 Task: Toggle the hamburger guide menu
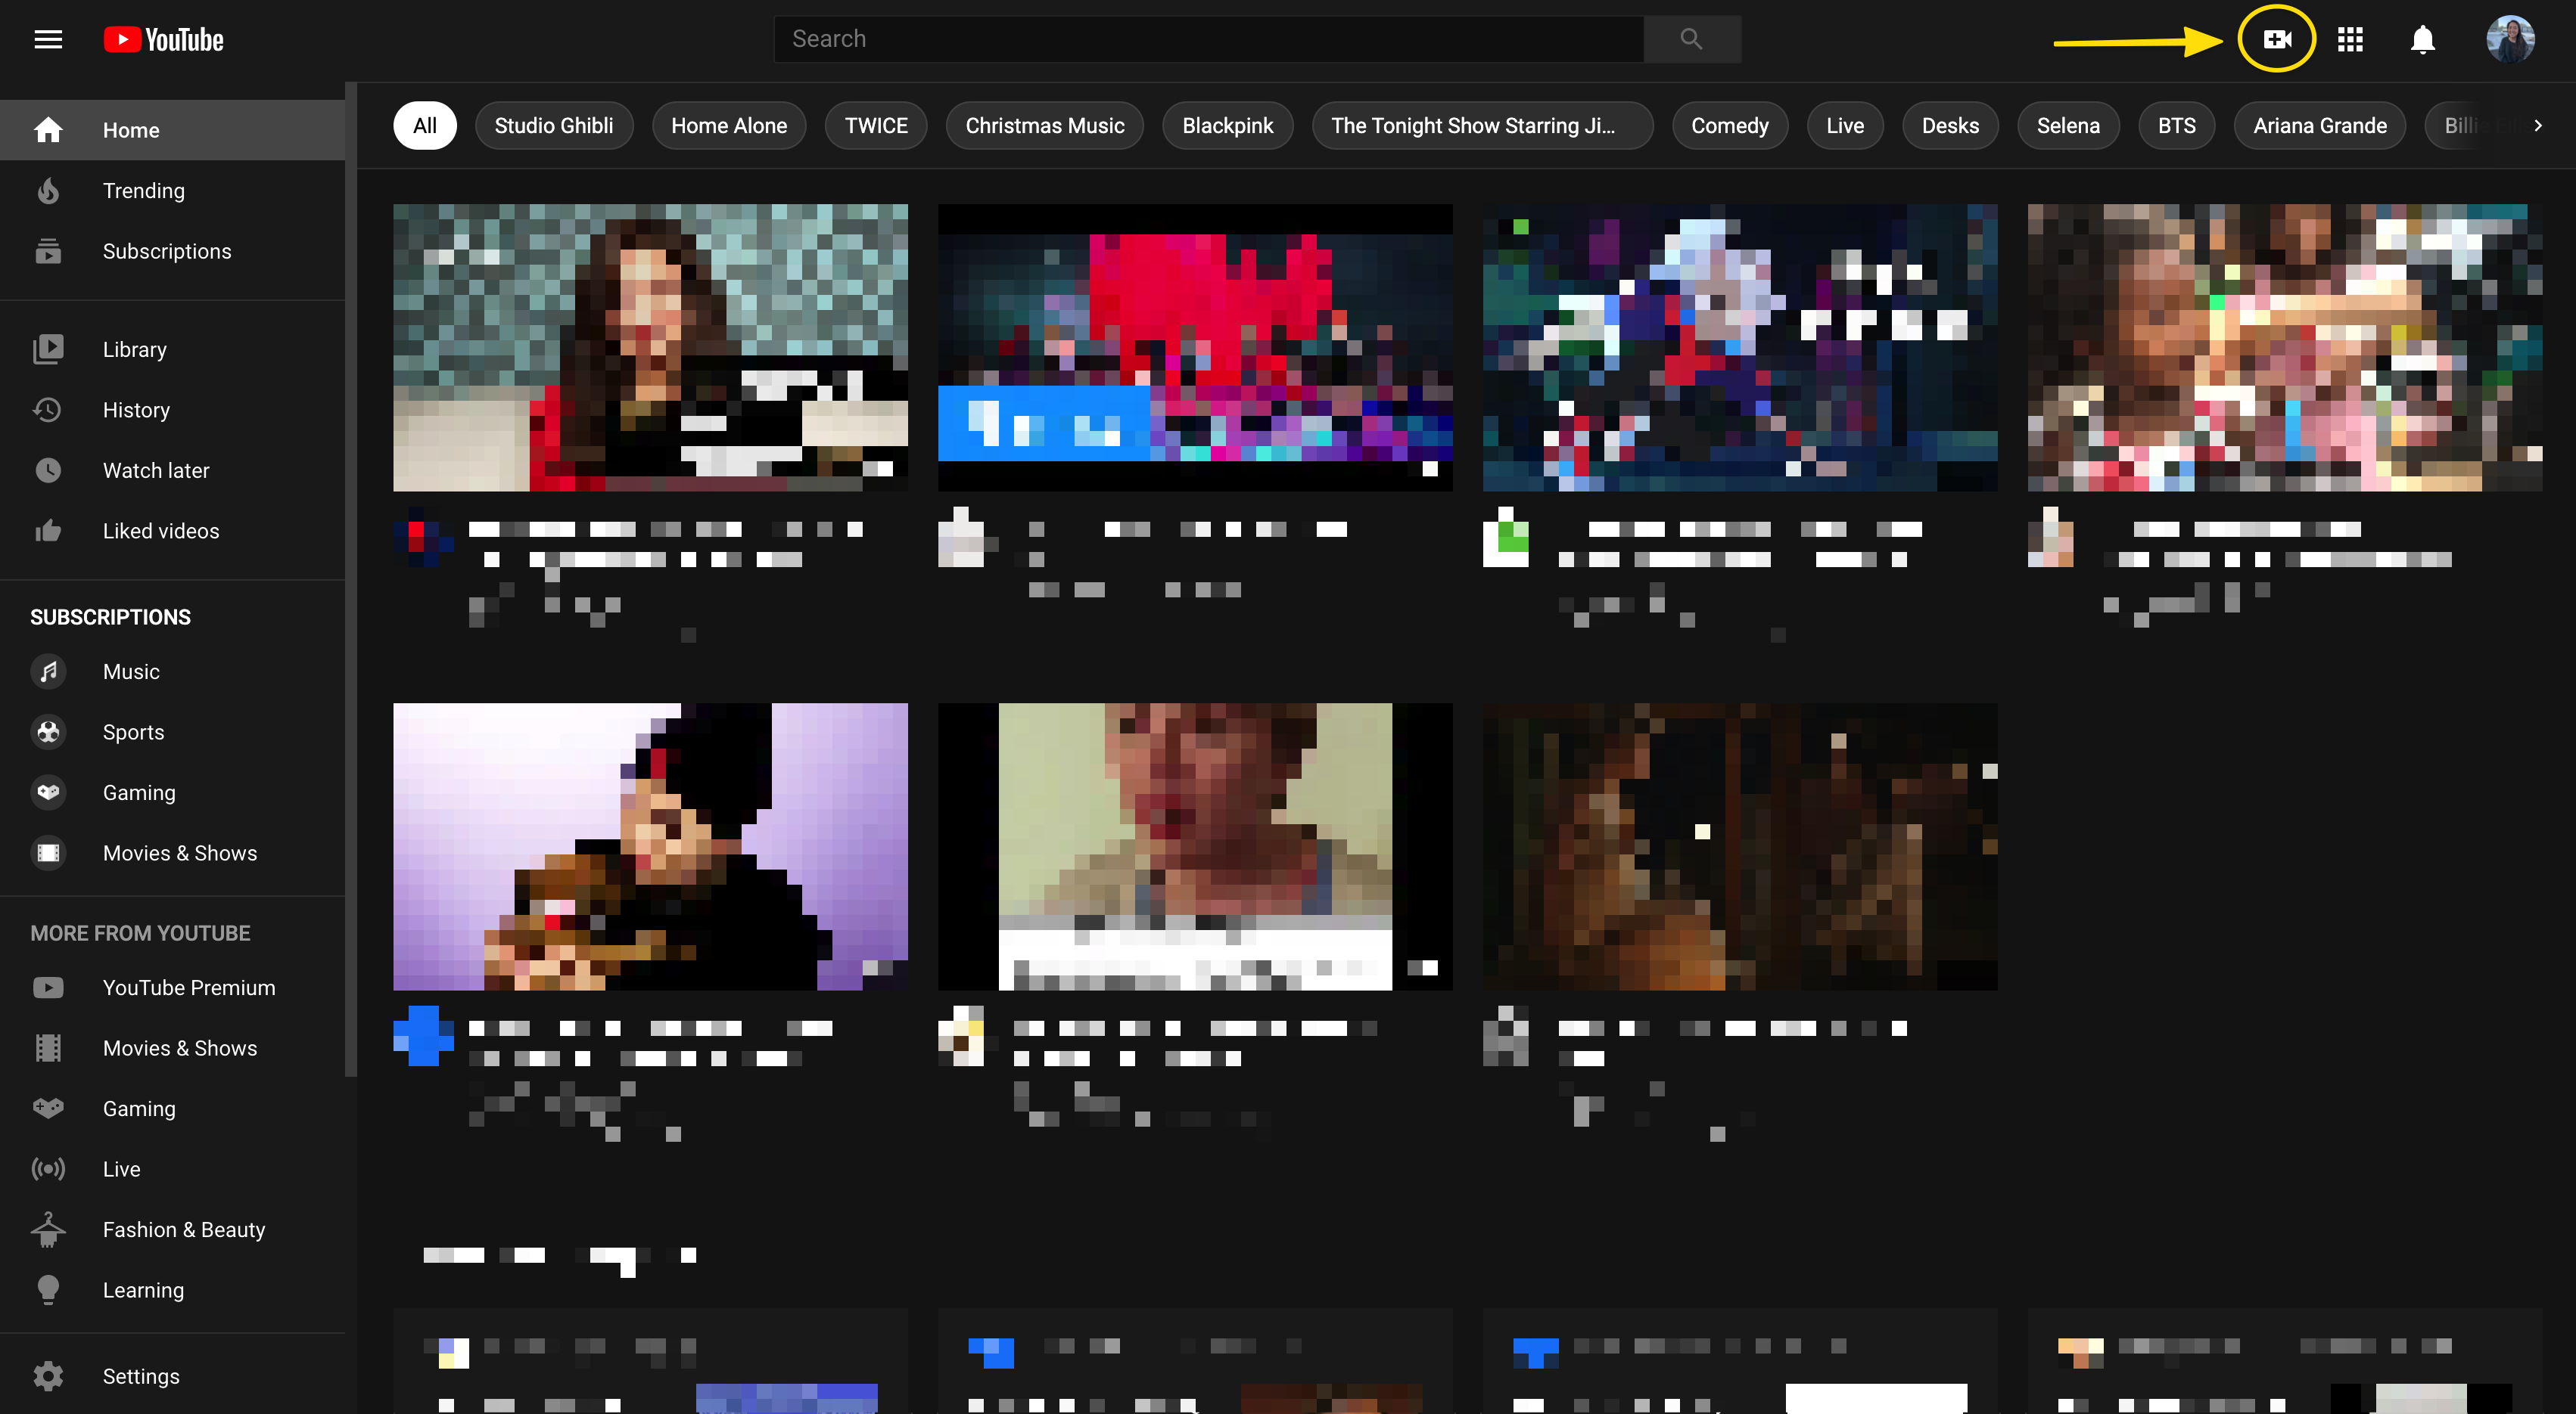point(48,39)
